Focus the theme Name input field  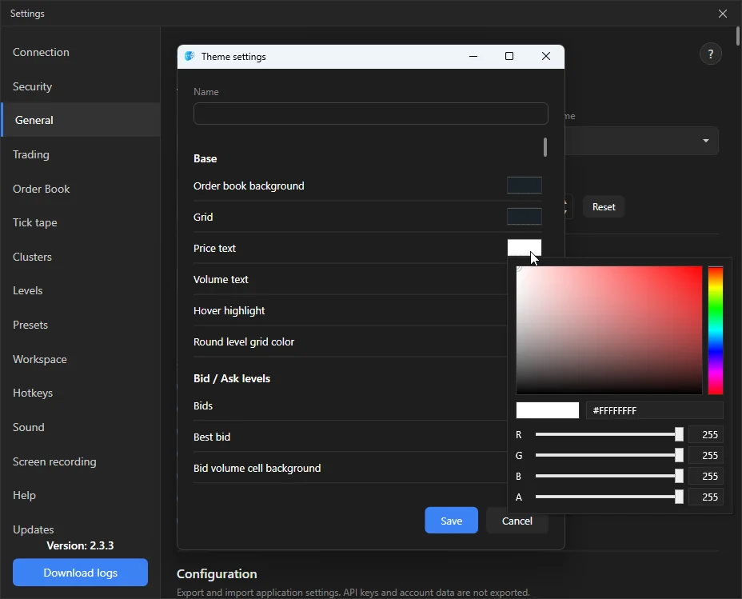370,114
